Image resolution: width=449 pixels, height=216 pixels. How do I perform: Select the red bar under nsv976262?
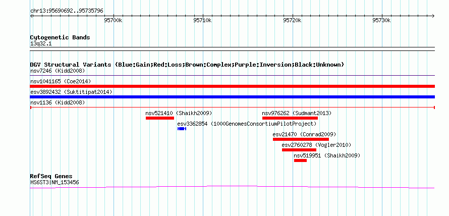click(290, 118)
